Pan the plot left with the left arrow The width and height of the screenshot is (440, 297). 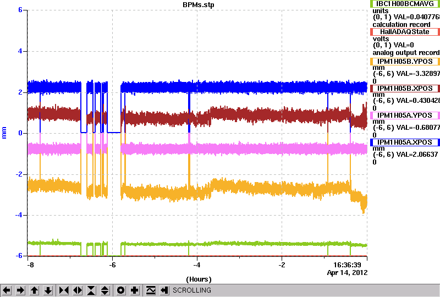(7, 290)
